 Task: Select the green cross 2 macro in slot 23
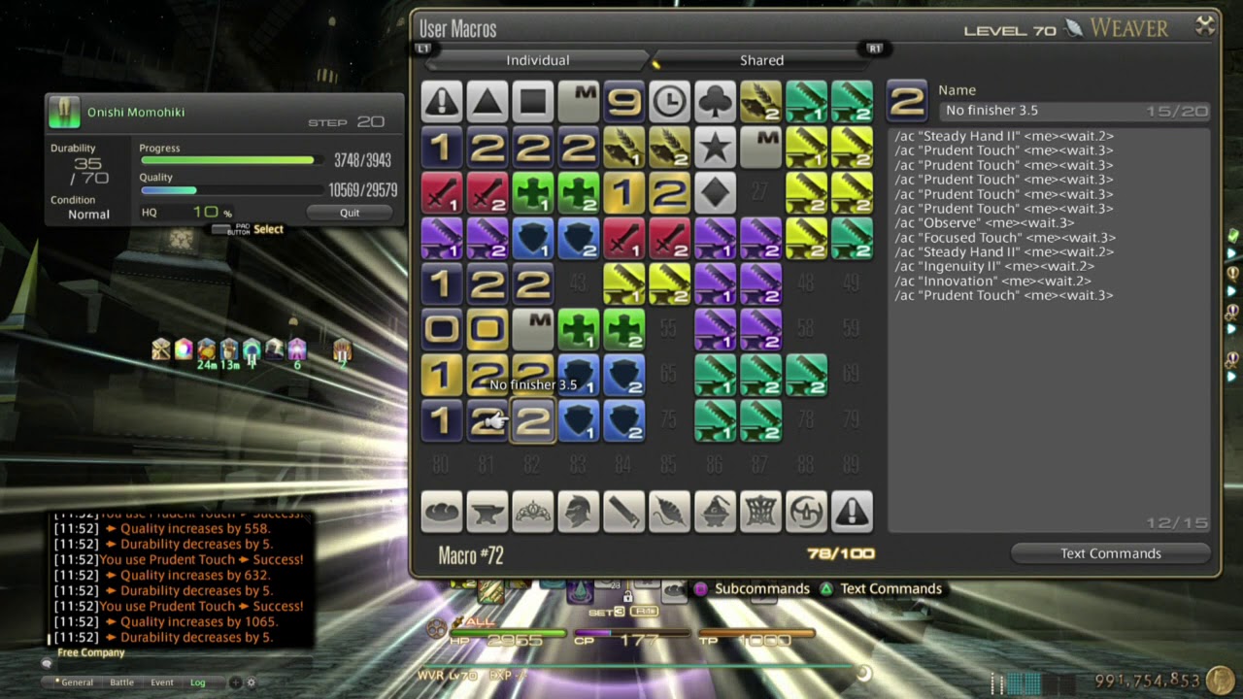pos(579,192)
